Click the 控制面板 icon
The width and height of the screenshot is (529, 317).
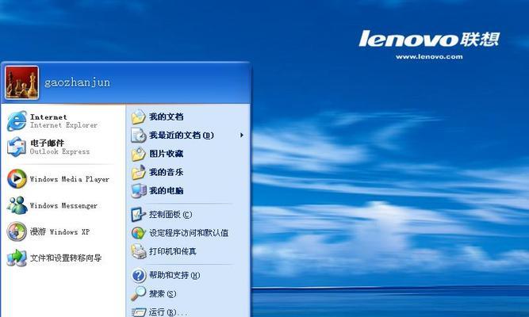click(138, 215)
